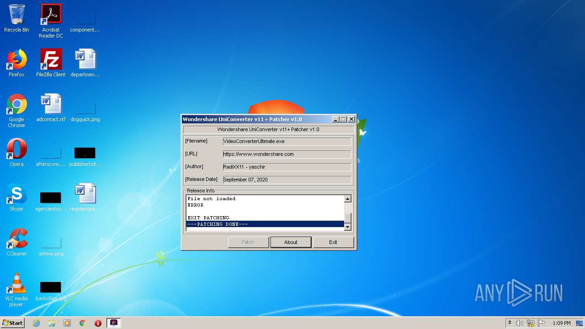Screen dimensions: 585x329
Task: Open Windows Explorer from the taskbar
Action: 52,323
